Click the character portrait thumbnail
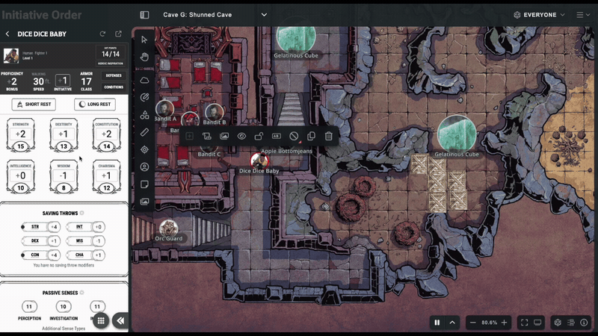598x336 pixels. (11, 55)
